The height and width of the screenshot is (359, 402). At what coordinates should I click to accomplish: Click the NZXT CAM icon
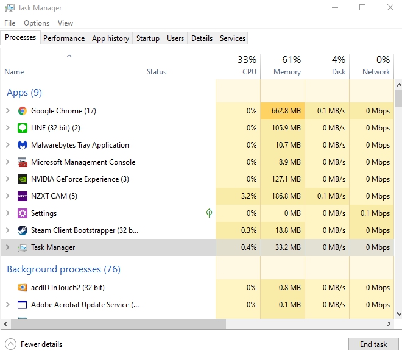(23, 196)
